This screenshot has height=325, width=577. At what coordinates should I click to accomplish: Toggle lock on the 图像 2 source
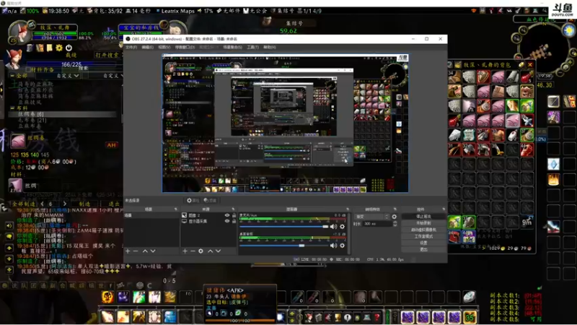coord(234,215)
